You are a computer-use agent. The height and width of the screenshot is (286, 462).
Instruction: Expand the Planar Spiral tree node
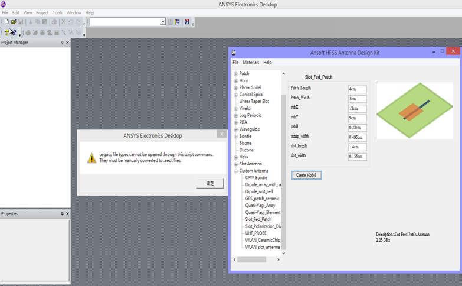click(x=236, y=87)
